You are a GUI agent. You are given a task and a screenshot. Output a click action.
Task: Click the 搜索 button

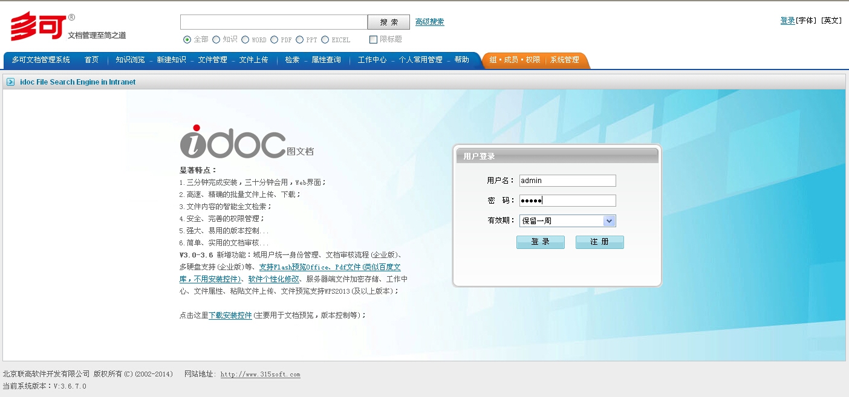[389, 22]
